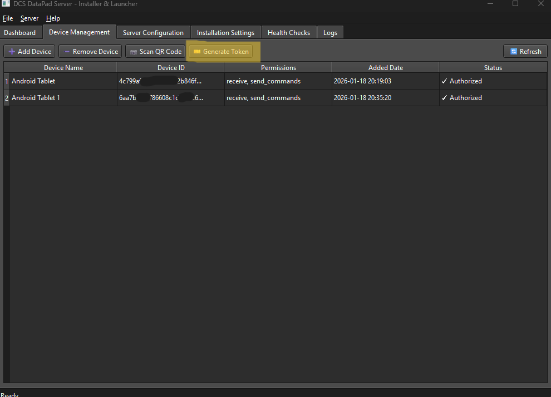Select the Device Management tab
Image resolution: width=551 pixels, height=397 pixels.
(x=80, y=32)
